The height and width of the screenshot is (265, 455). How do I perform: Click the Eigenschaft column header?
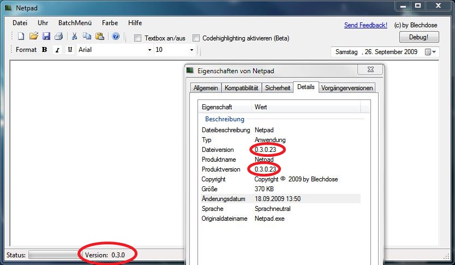225,107
